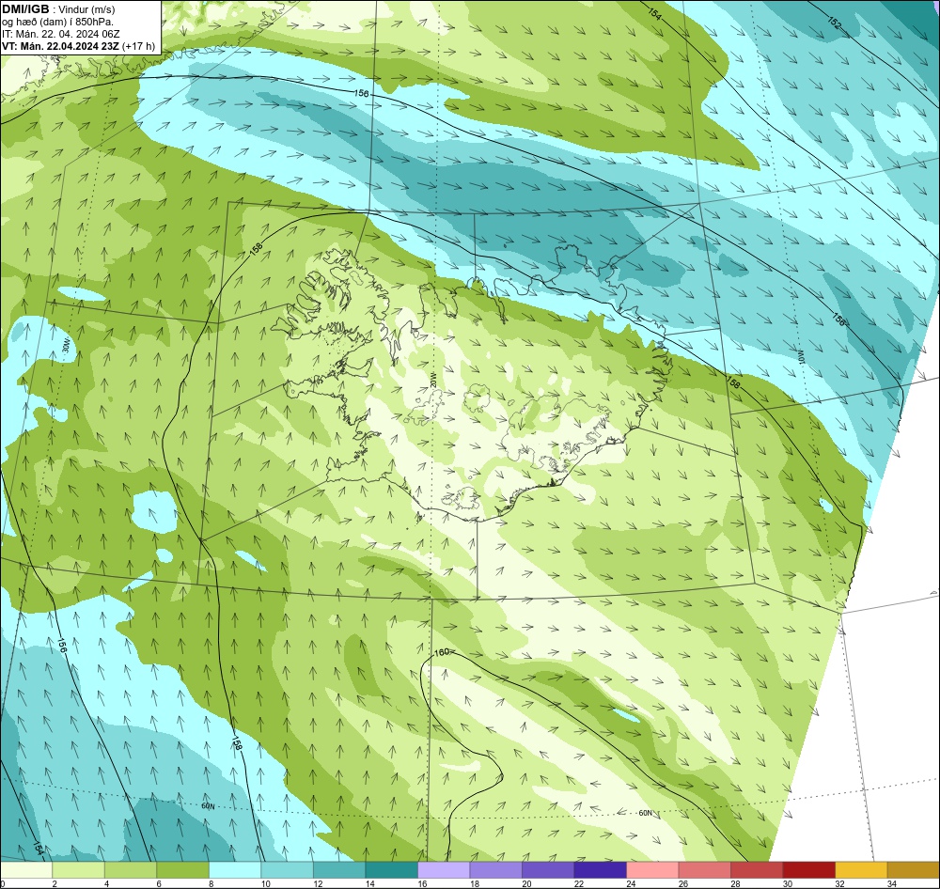Image resolution: width=940 pixels, height=889 pixels.
Task: Select the legend scale label '32'
Action: (839, 883)
